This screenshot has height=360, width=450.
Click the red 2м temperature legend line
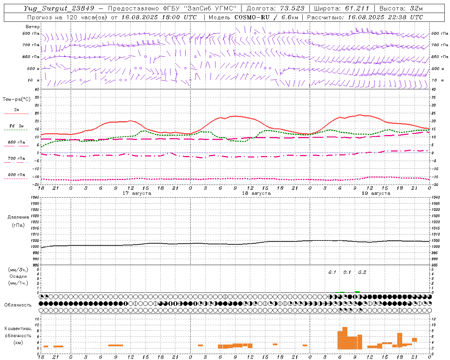(x=16, y=114)
